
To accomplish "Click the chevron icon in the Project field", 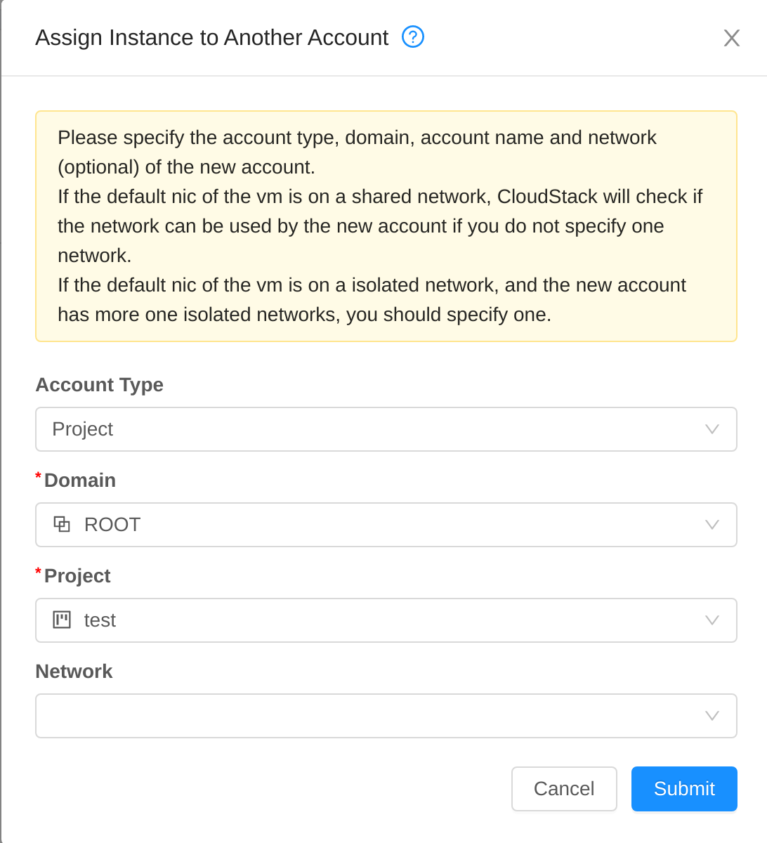I will pos(712,620).
